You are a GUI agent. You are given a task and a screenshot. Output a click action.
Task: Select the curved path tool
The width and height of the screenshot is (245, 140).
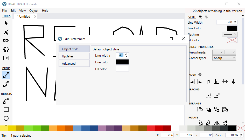6,84
